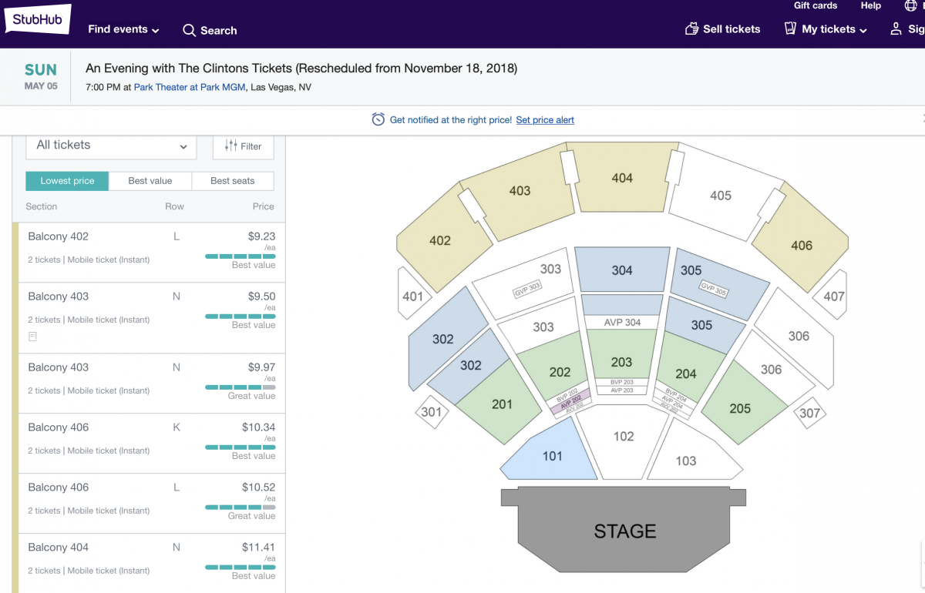Switch sorting to Best value

pos(150,181)
